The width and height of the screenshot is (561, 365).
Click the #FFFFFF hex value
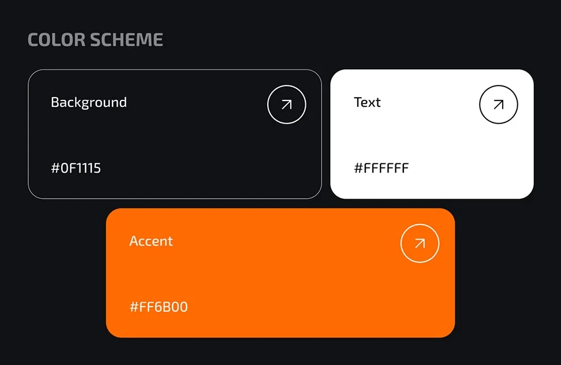coord(381,168)
